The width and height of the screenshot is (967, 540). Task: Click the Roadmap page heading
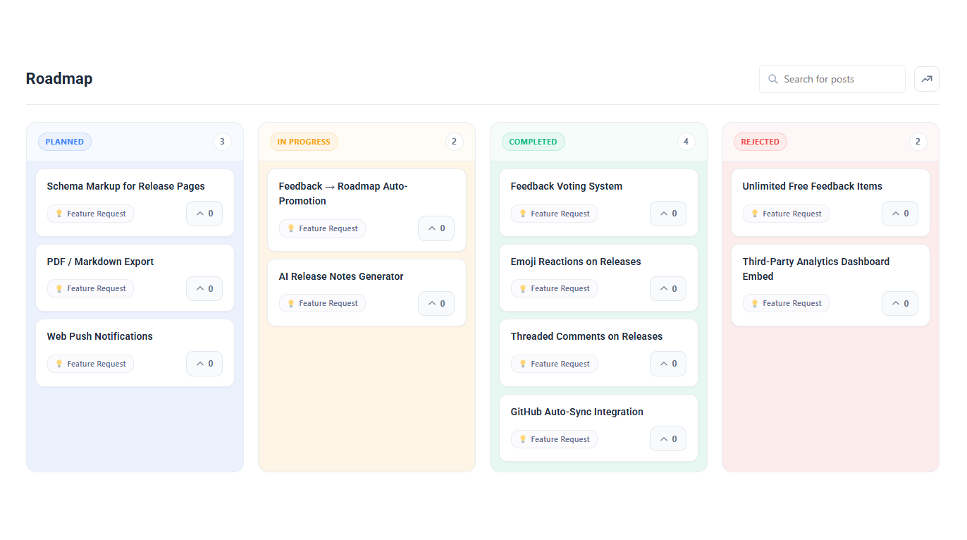click(x=59, y=78)
